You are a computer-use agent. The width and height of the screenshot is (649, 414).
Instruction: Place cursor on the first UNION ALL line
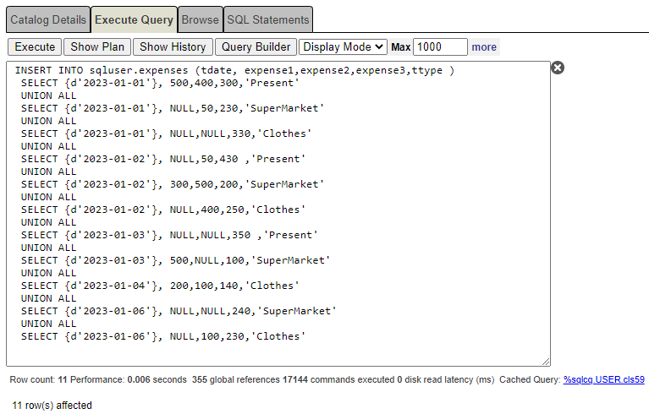(49, 95)
